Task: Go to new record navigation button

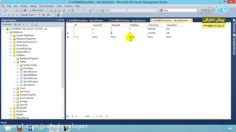Action: 101,116
